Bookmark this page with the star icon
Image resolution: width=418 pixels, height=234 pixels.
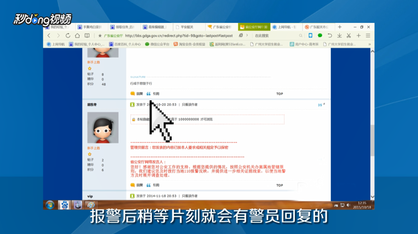[x=100, y=36]
